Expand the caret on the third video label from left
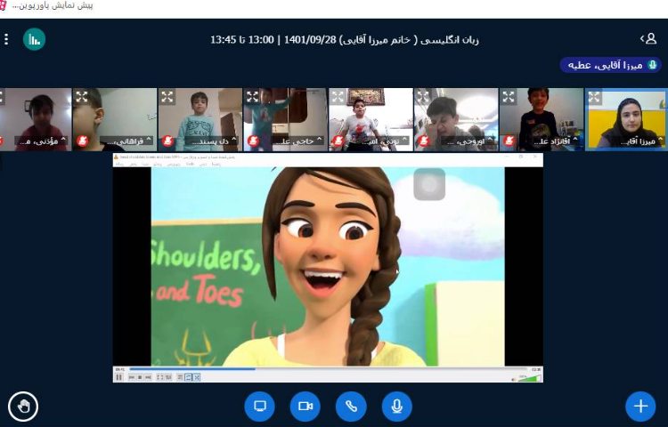The height and width of the screenshot is (427, 668). click(234, 141)
